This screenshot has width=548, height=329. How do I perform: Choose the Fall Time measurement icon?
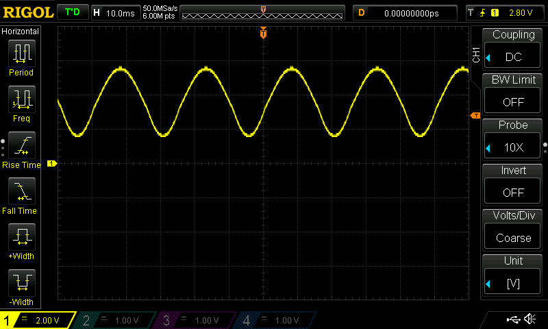[x=22, y=191]
